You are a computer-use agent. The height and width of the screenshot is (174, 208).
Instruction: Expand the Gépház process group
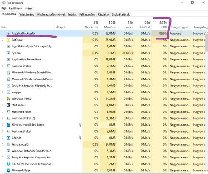pos(3,138)
